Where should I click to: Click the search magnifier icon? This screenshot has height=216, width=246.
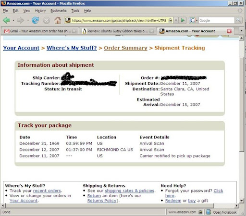[x=238, y=20]
